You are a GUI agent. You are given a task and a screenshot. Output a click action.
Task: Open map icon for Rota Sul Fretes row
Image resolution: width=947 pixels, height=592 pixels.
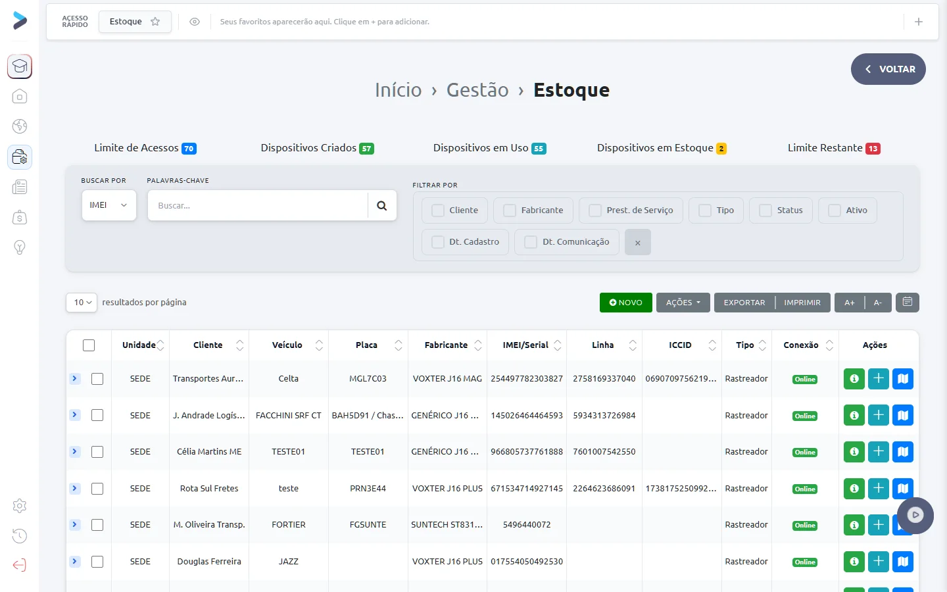click(x=903, y=489)
